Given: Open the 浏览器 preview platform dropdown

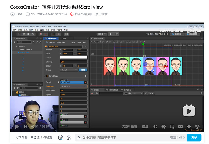Looking at the screenshot, I should (x=102, y=34).
